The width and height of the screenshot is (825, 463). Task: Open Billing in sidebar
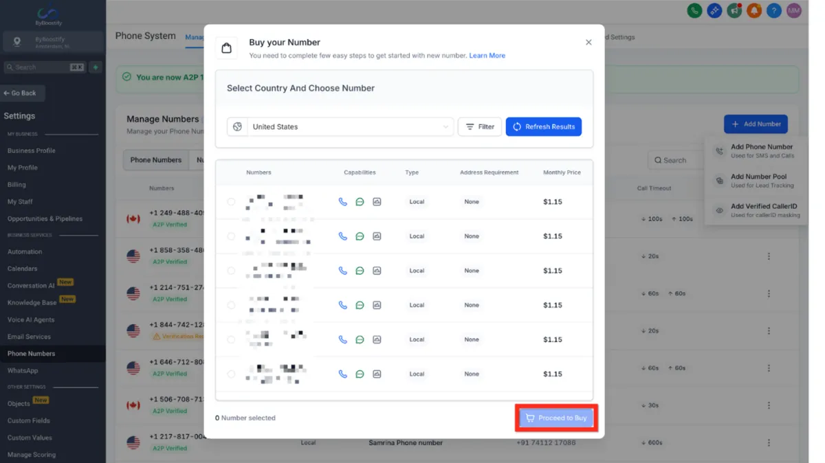coord(16,185)
